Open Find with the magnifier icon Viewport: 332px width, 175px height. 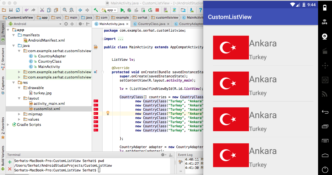coord(65,10)
